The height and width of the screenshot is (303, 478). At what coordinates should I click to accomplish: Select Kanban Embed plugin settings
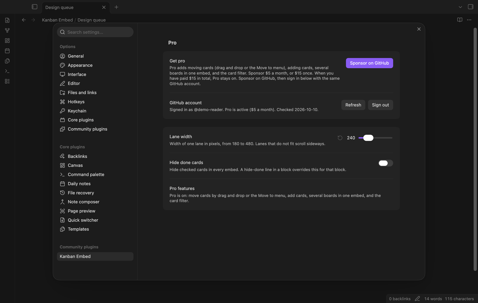pyautogui.click(x=95, y=257)
